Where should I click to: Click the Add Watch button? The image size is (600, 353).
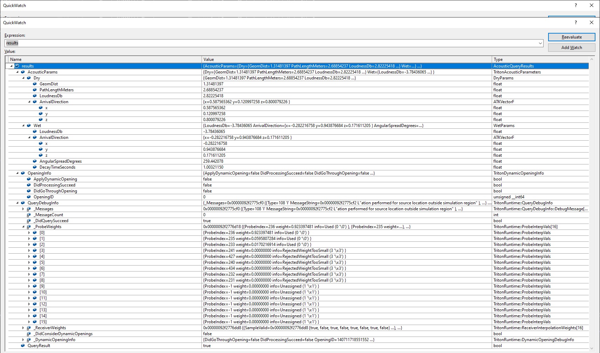coord(572,48)
